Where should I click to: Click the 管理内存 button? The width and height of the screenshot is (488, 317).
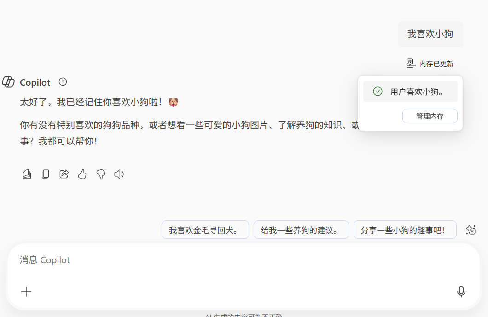(430, 116)
